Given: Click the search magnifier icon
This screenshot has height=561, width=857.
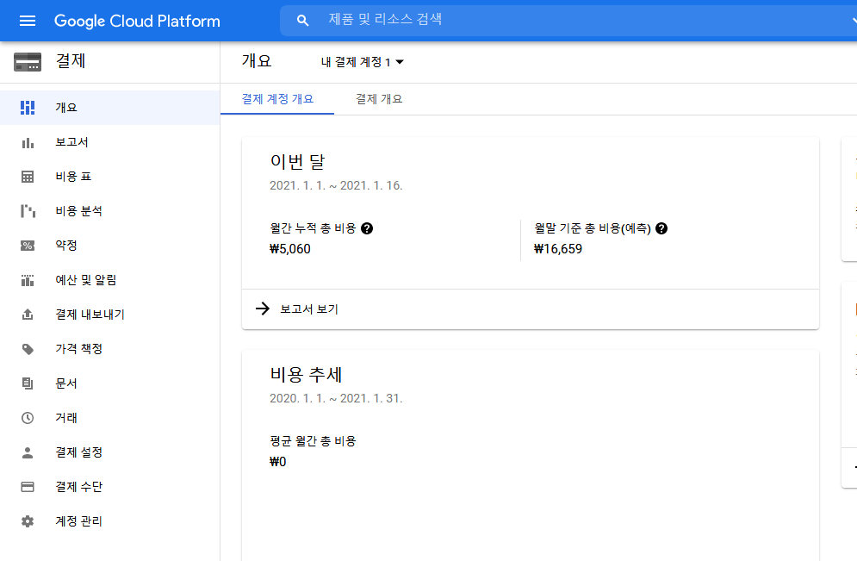Looking at the screenshot, I should tap(302, 21).
